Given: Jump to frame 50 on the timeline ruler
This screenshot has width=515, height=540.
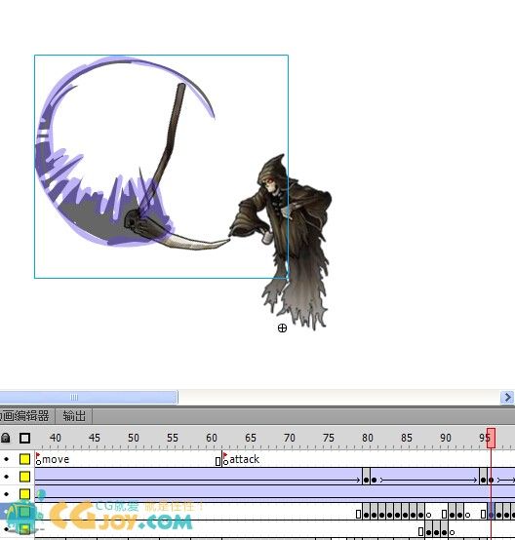Looking at the screenshot, I should [134, 438].
